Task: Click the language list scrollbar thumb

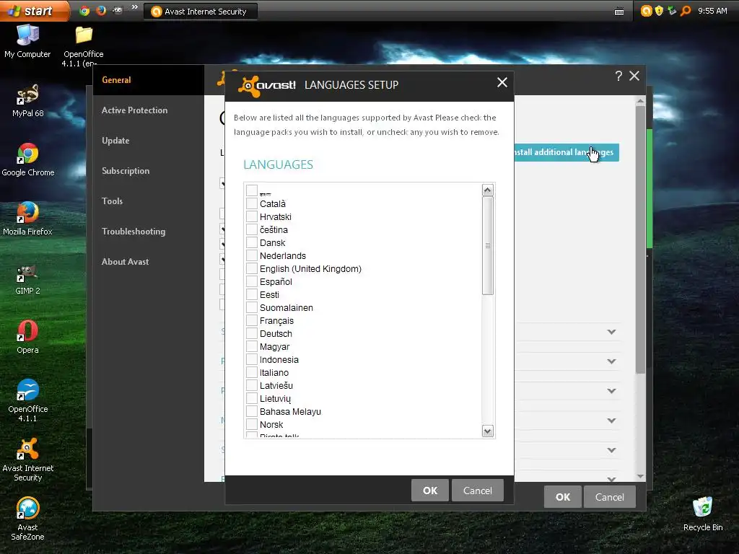Action: coord(487,245)
